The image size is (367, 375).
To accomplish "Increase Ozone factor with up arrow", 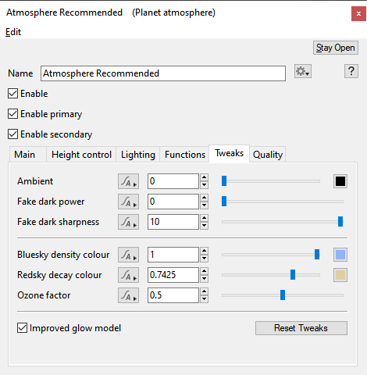I will pyautogui.click(x=205, y=291).
